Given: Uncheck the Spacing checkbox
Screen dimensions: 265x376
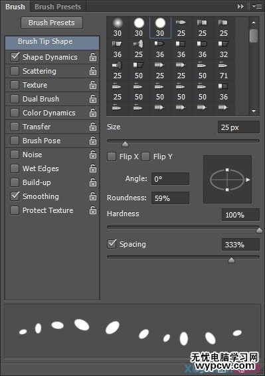Looking at the screenshot, I should tap(112, 244).
